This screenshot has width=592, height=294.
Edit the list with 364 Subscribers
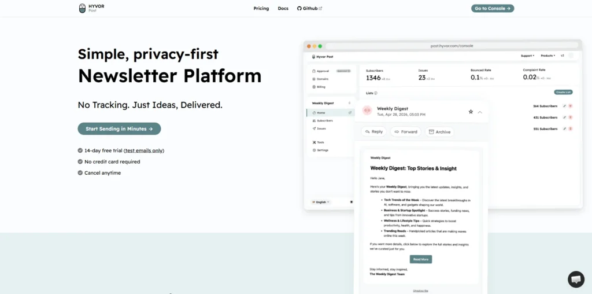[x=564, y=106]
